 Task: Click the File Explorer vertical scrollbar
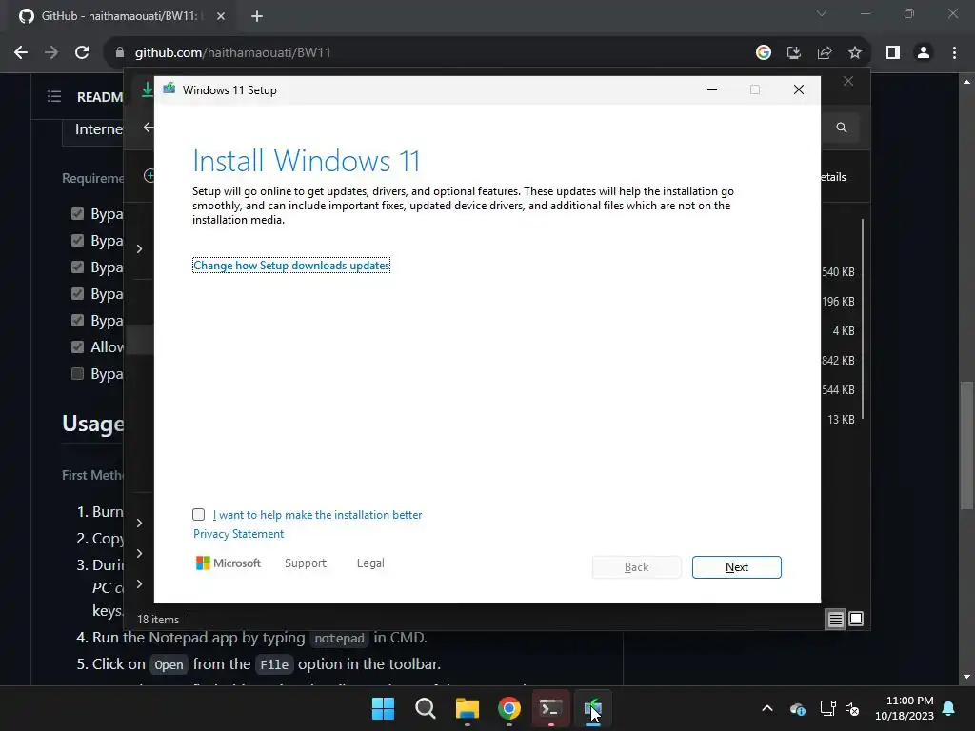[x=863, y=319]
